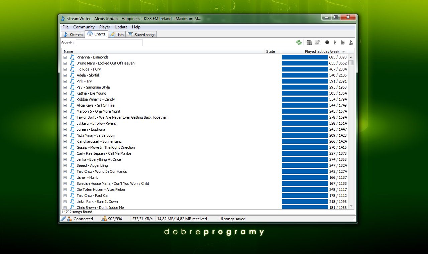Click the vertical scrollbar thumb of the chart list

351,63
